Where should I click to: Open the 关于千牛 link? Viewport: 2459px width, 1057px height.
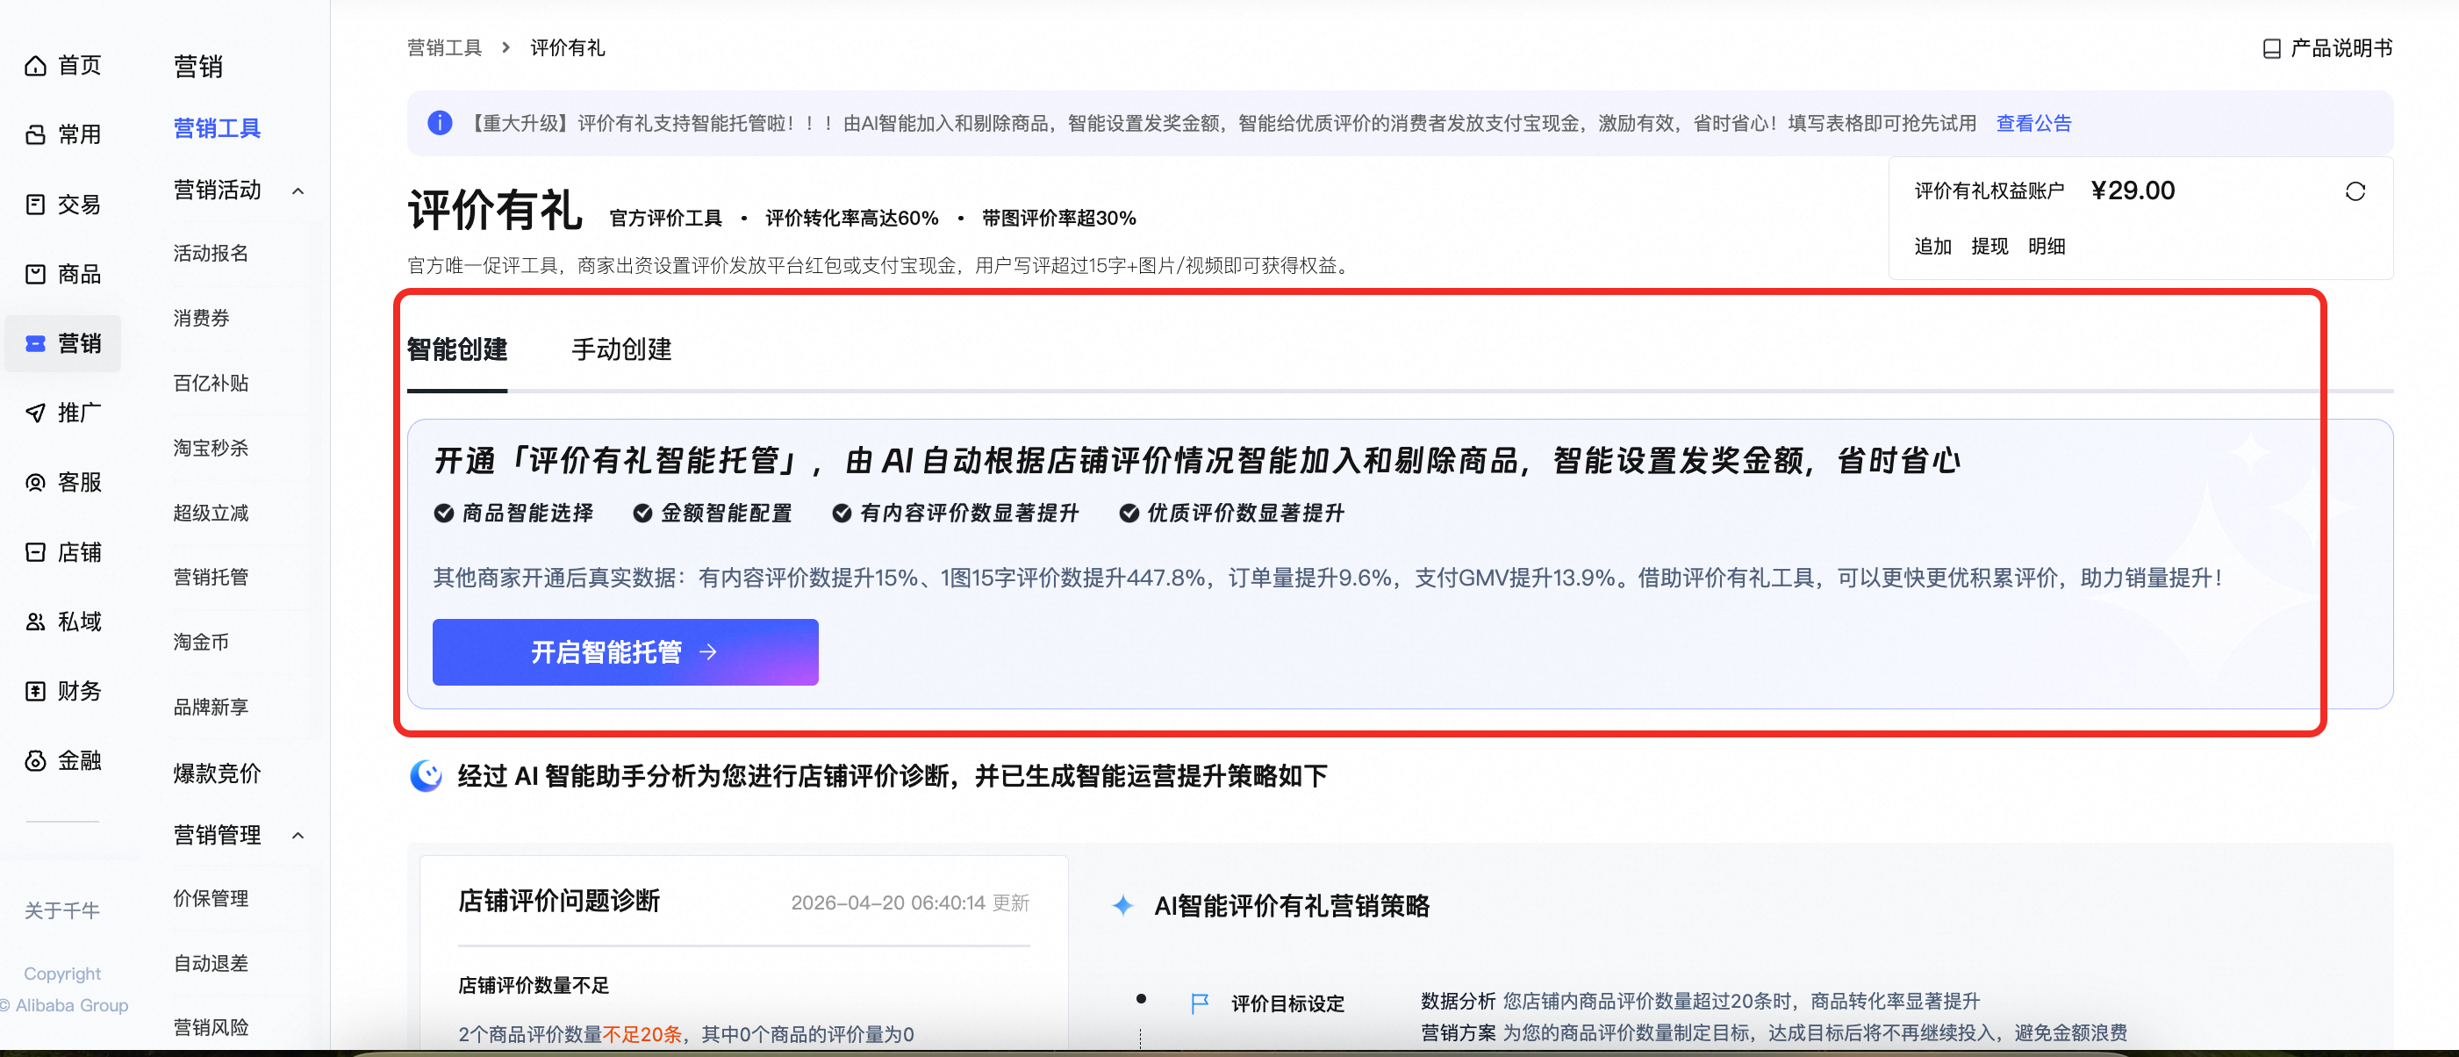[62, 911]
